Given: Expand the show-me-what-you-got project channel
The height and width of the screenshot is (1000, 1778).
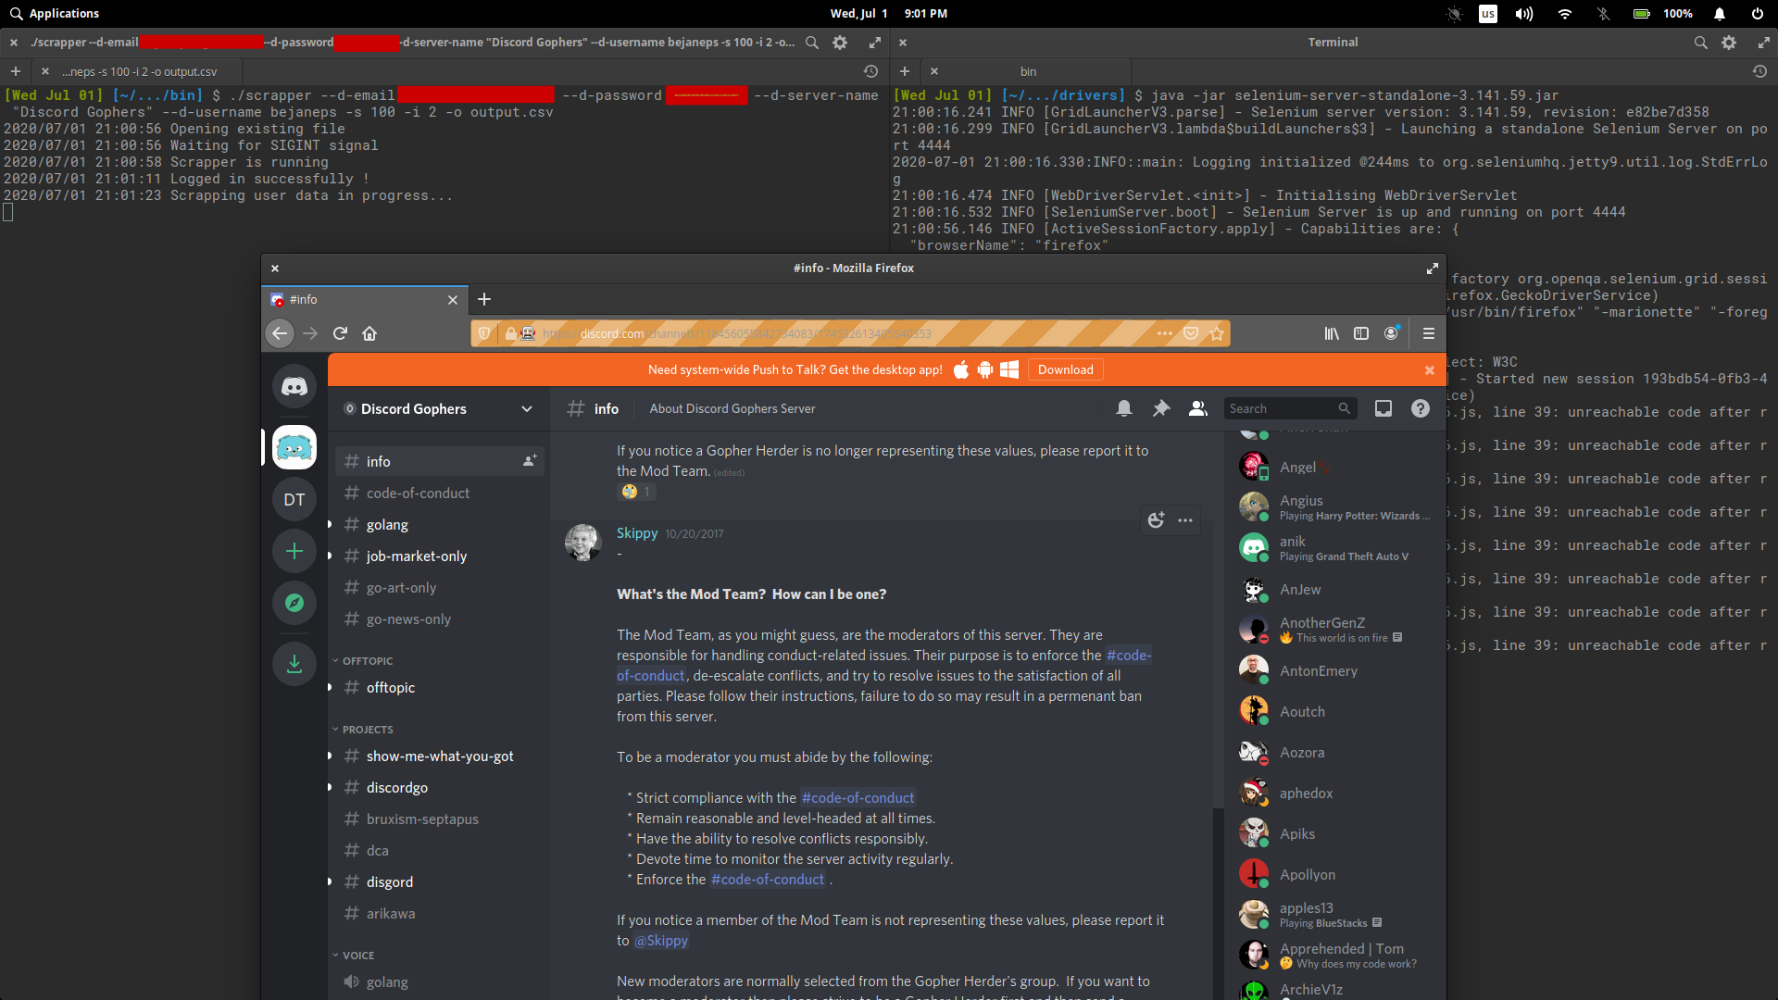Looking at the screenshot, I should click(x=330, y=756).
